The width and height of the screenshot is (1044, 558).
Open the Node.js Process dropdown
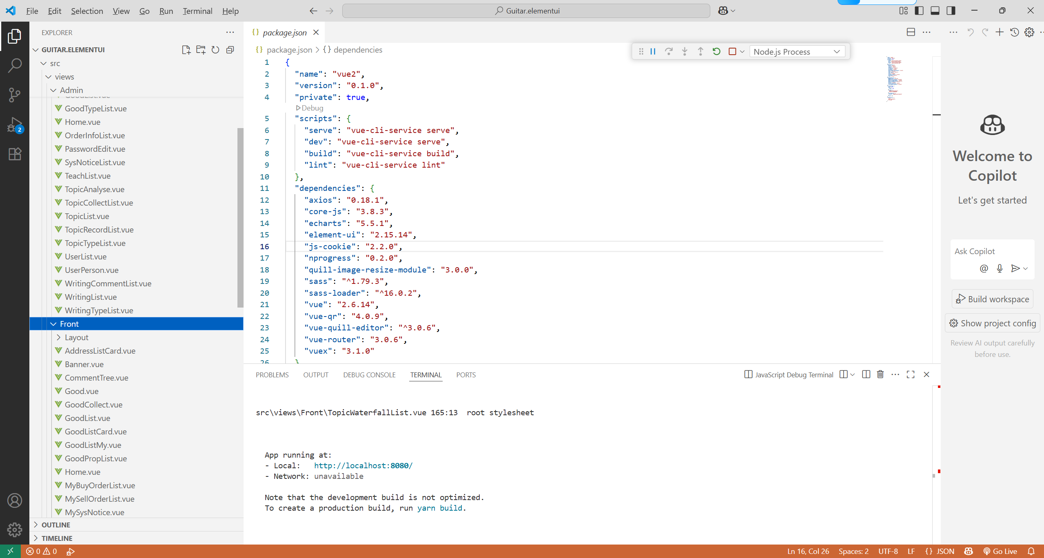797,51
